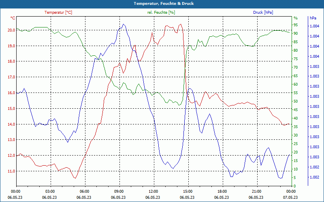
Task: Click the green '40' humidity axis value
Action: pos(296,118)
